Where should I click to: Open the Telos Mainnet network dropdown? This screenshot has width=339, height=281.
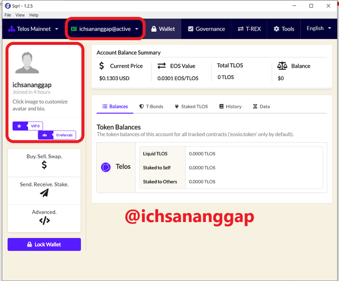pos(33,29)
